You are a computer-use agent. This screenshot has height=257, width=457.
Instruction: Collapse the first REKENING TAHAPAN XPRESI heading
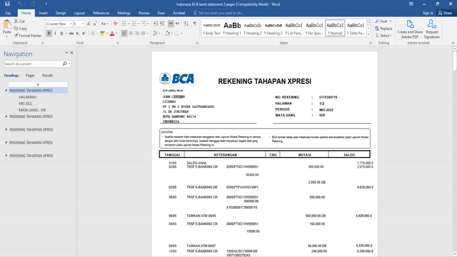[6, 91]
